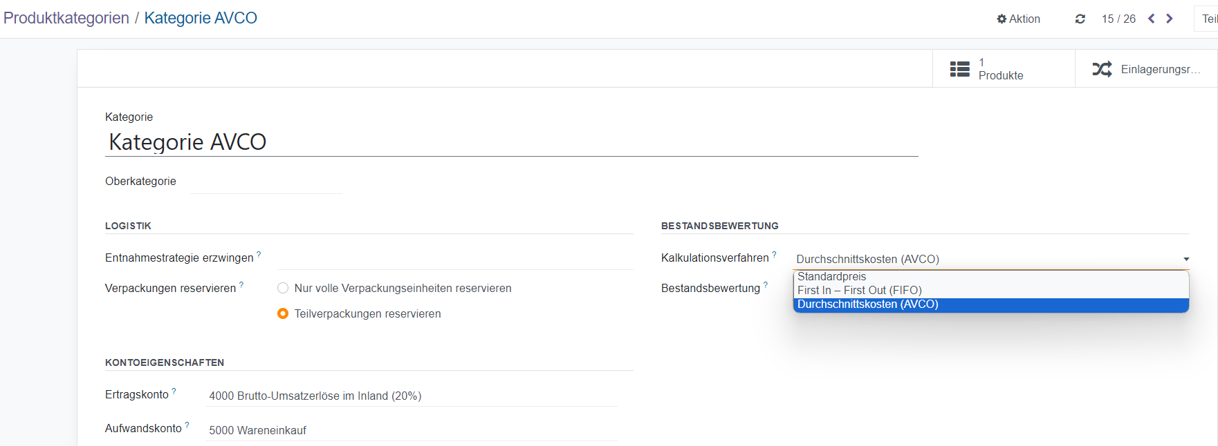Click the Ertragskonto account field

click(412, 396)
